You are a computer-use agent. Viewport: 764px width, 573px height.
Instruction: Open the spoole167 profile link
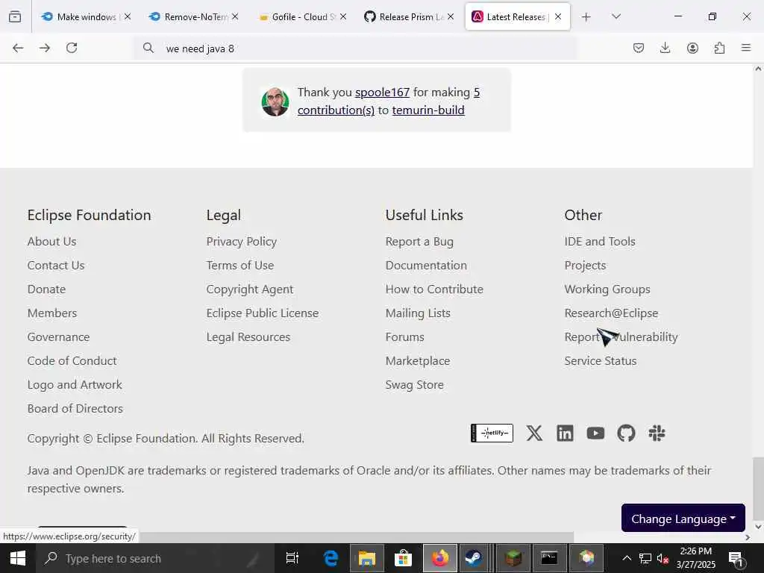click(x=382, y=92)
